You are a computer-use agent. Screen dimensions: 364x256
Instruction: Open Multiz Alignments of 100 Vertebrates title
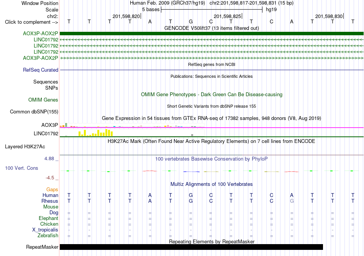coord(212,184)
